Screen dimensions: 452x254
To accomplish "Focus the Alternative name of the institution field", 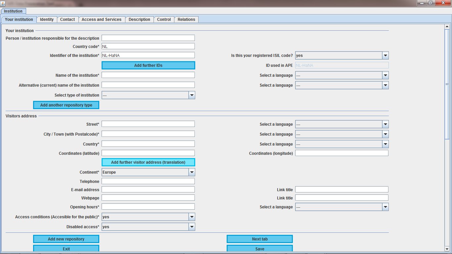I will (x=148, y=85).
